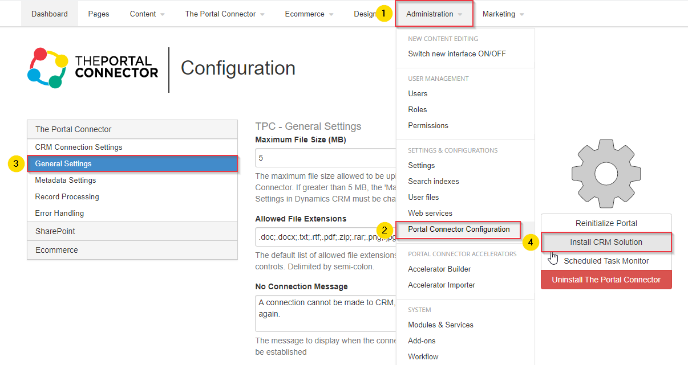Open the Roles menu entry
The image size is (688, 365).
click(418, 109)
